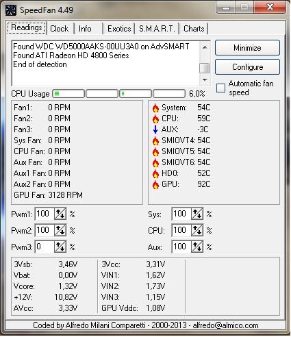Adjust the Pwm2 spinner arrows
Screen dimensions: 291x337
point(60,230)
